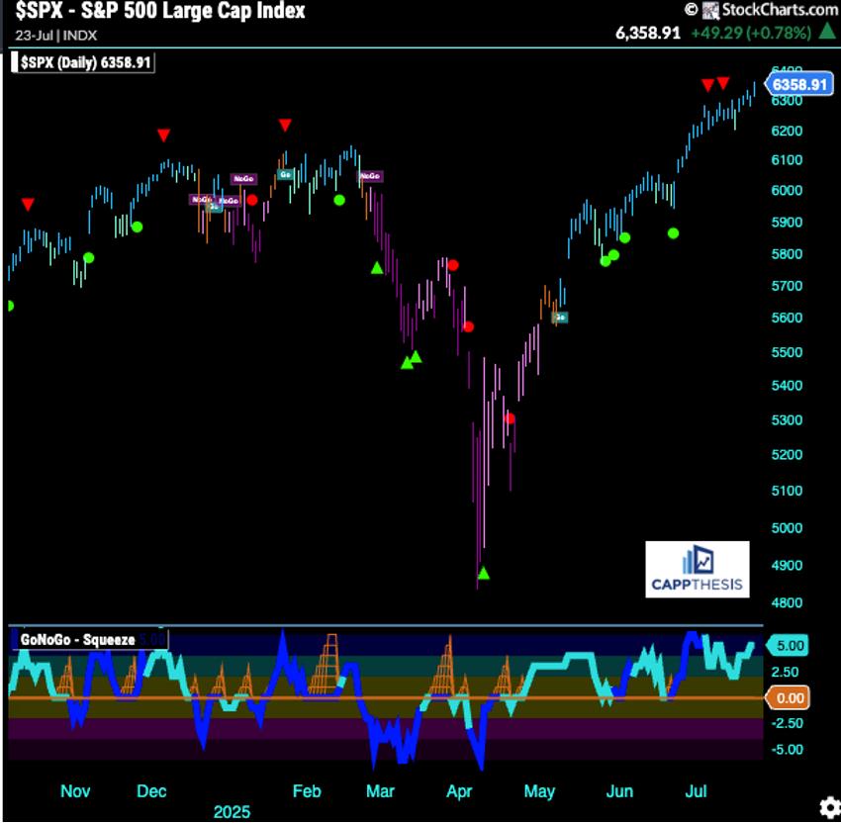Click the Mar label on time axis
Screen dimensions: 841x823
pos(381,791)
